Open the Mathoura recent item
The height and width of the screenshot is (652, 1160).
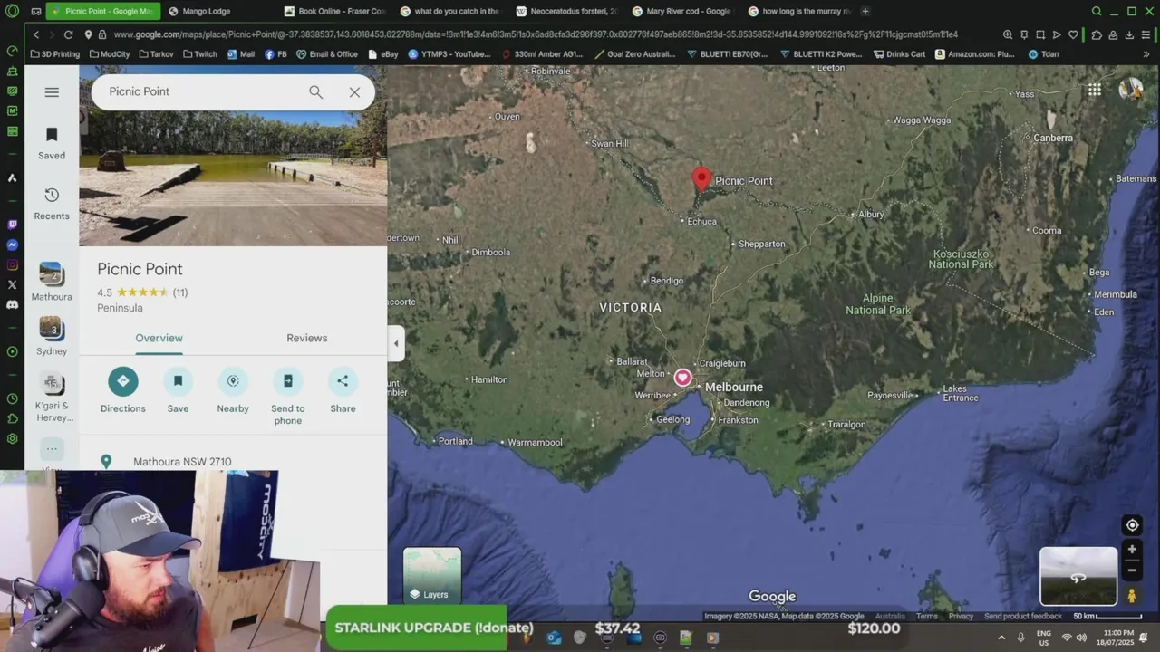[52, 282]
